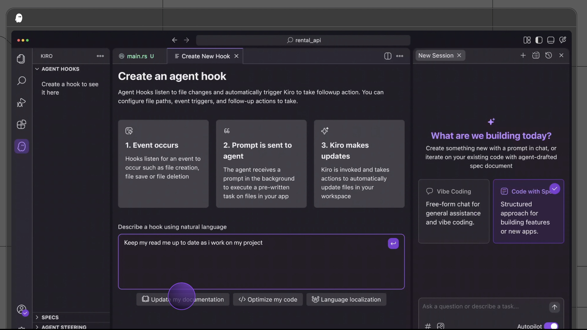This screenshot has width=587, height=330.
Task: Click the Language localization suggestion
Action: pos(346,299)
